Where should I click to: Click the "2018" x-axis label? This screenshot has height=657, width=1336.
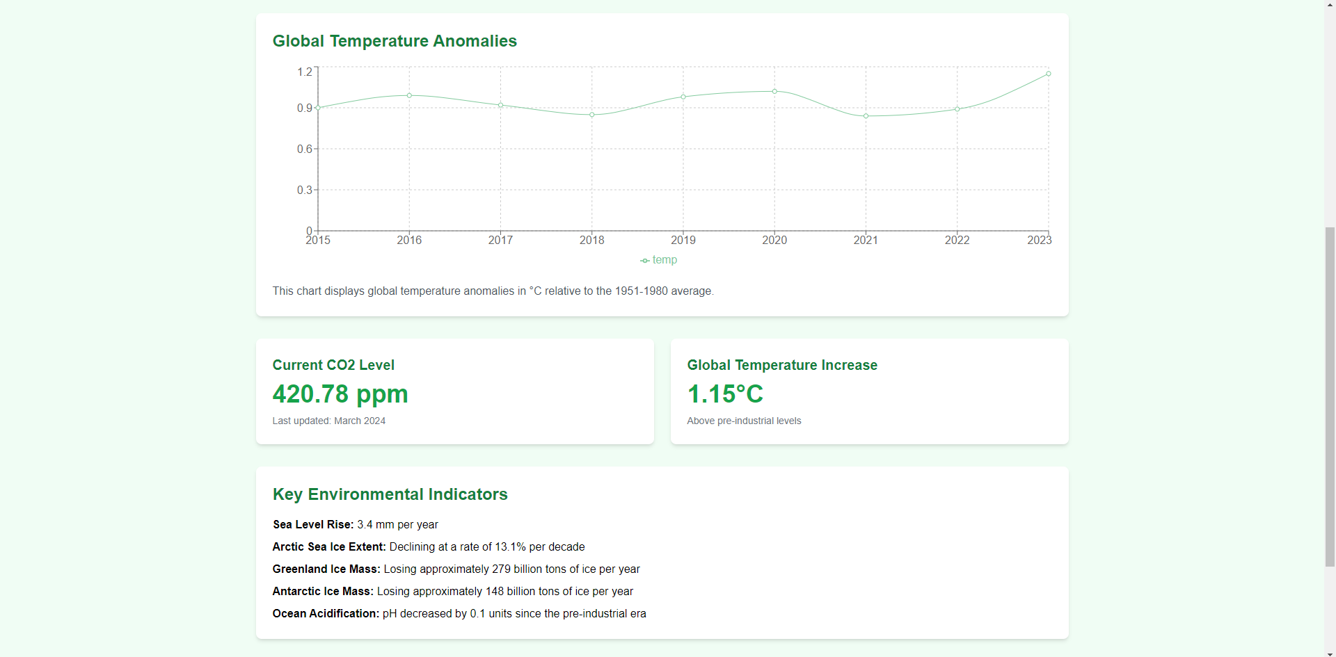click(x=592, y=240)
